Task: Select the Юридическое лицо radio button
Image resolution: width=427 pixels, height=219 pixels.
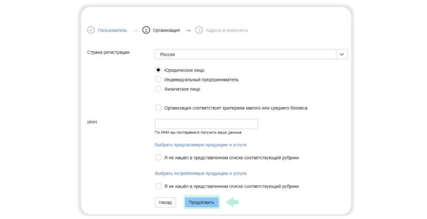Action: tap(158, 70)
